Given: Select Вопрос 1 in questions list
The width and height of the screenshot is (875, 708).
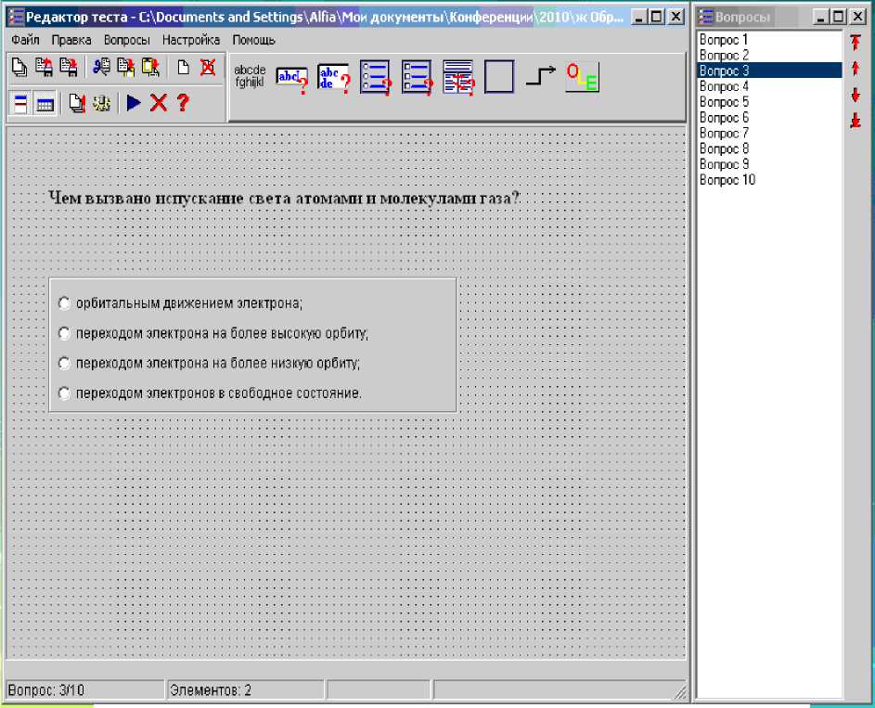Looking at the screenshot, I should coord(769,40).
